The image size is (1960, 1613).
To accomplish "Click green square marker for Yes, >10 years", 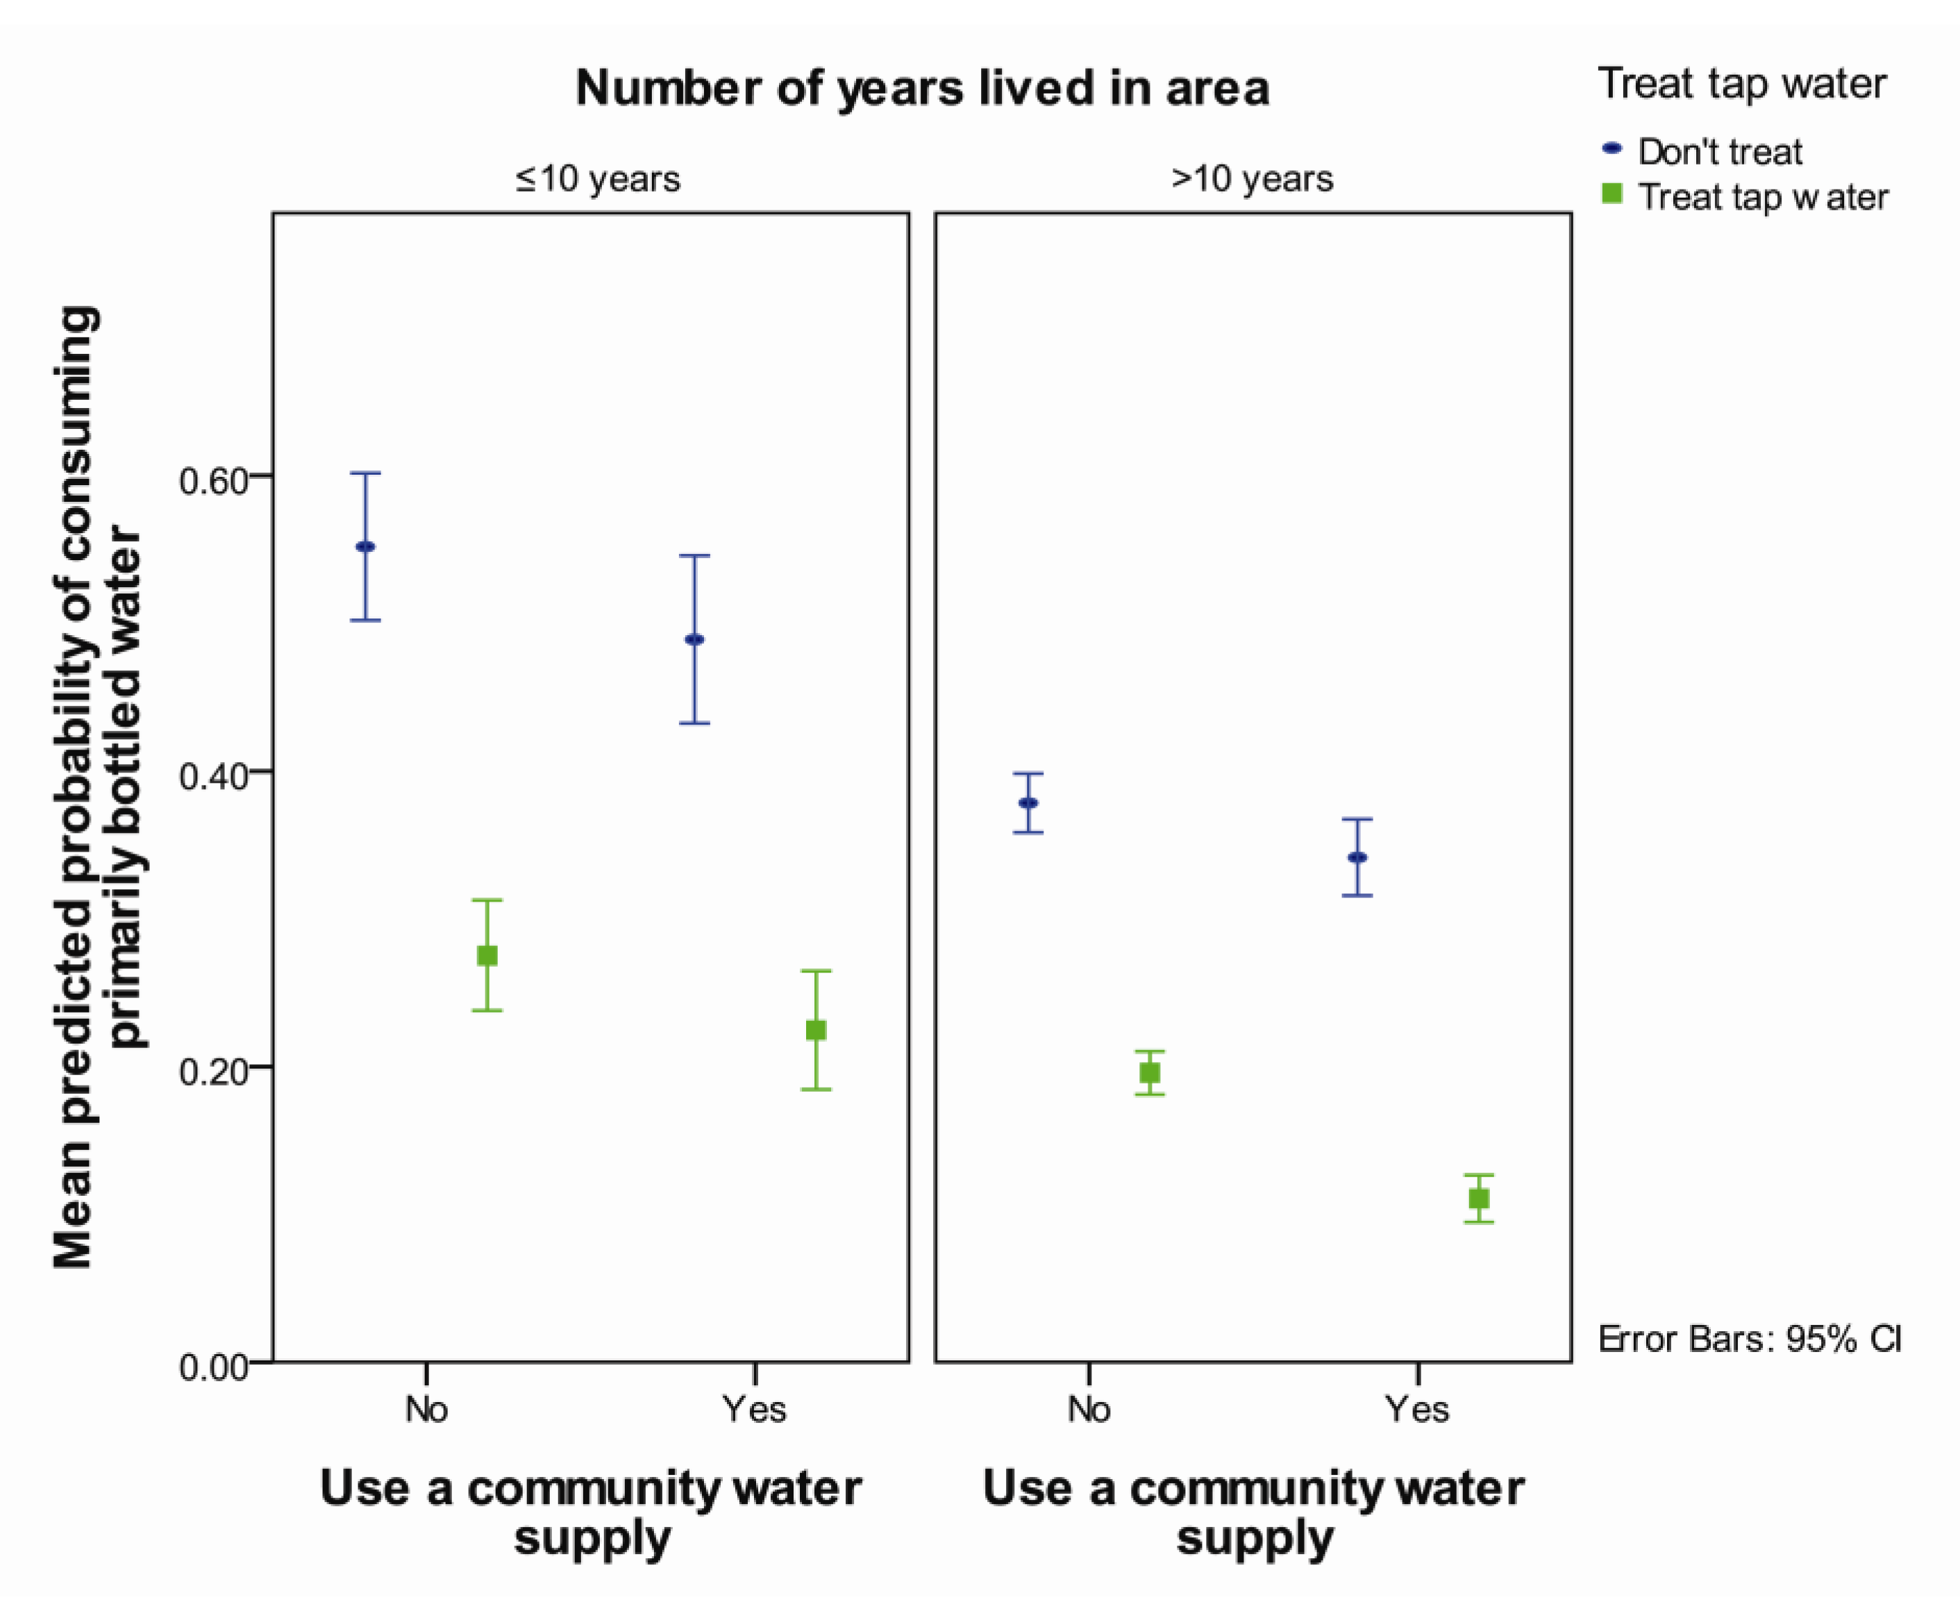I will click(x=1479, y=1199).
